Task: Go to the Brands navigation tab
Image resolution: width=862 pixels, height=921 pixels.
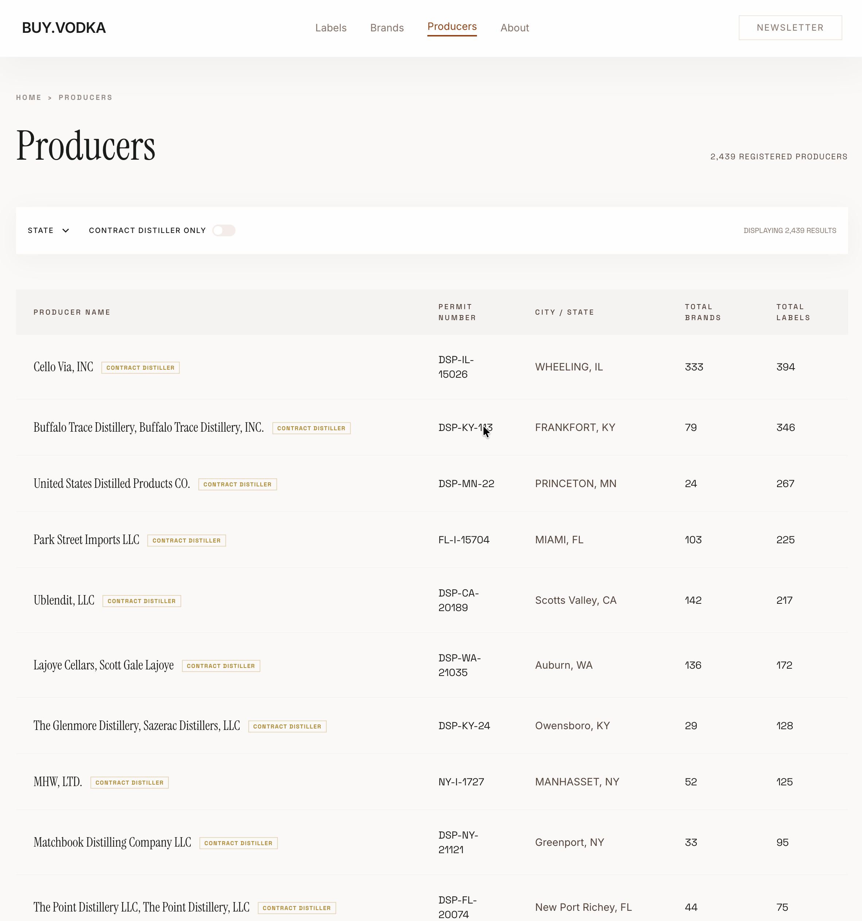Action: tap(387, 28)
